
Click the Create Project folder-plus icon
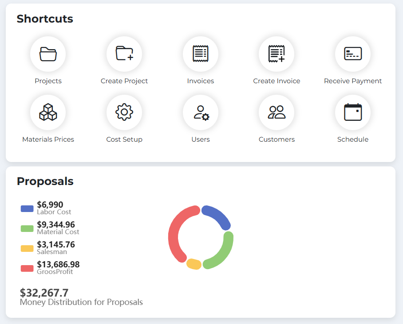pyautogui.click(x=124, y=54)
